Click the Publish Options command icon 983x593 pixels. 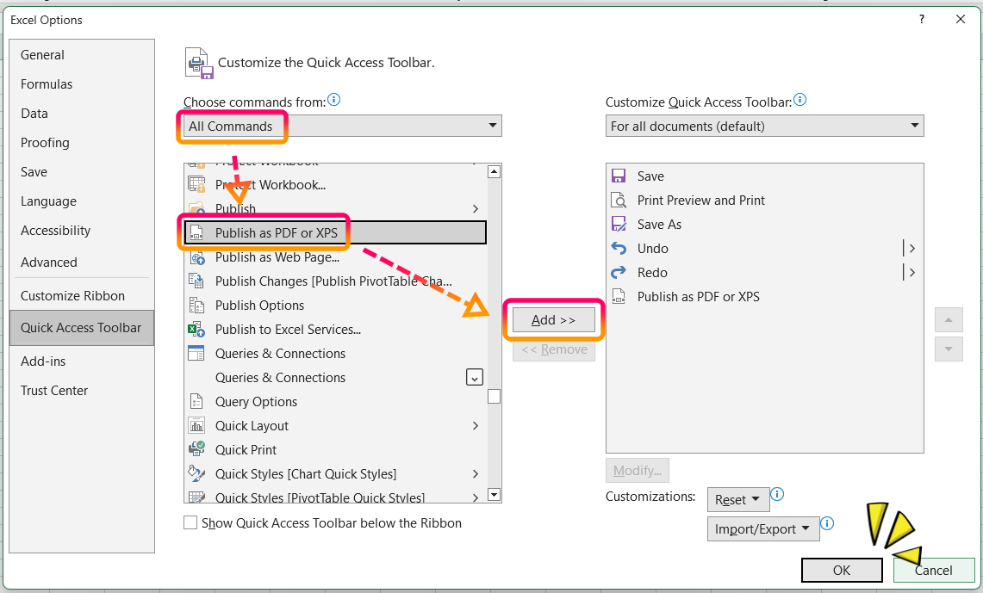point(196,305)
